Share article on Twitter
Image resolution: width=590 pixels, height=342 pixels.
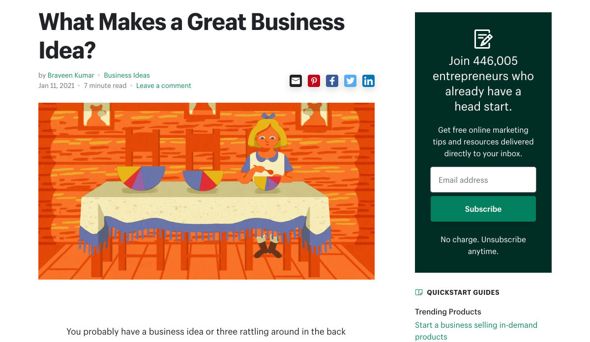click(350, 81)
